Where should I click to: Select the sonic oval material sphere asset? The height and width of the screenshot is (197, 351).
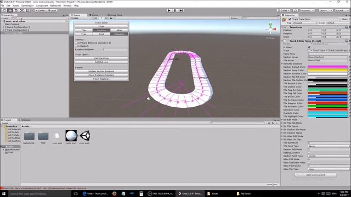(x=71, y=136)
